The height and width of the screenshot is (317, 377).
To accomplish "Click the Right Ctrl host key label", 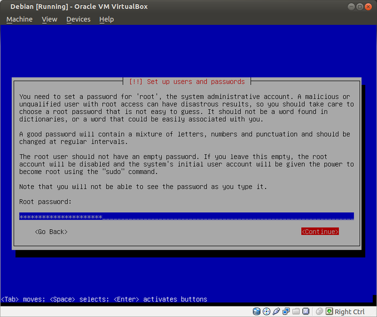I will pyautogui.click(x=349, y=312).
